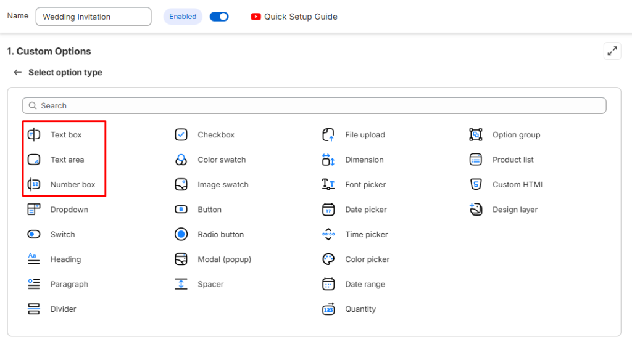632x342 pixels.
Task: Go back using the Select option type arrow
Action: [18, 73]
